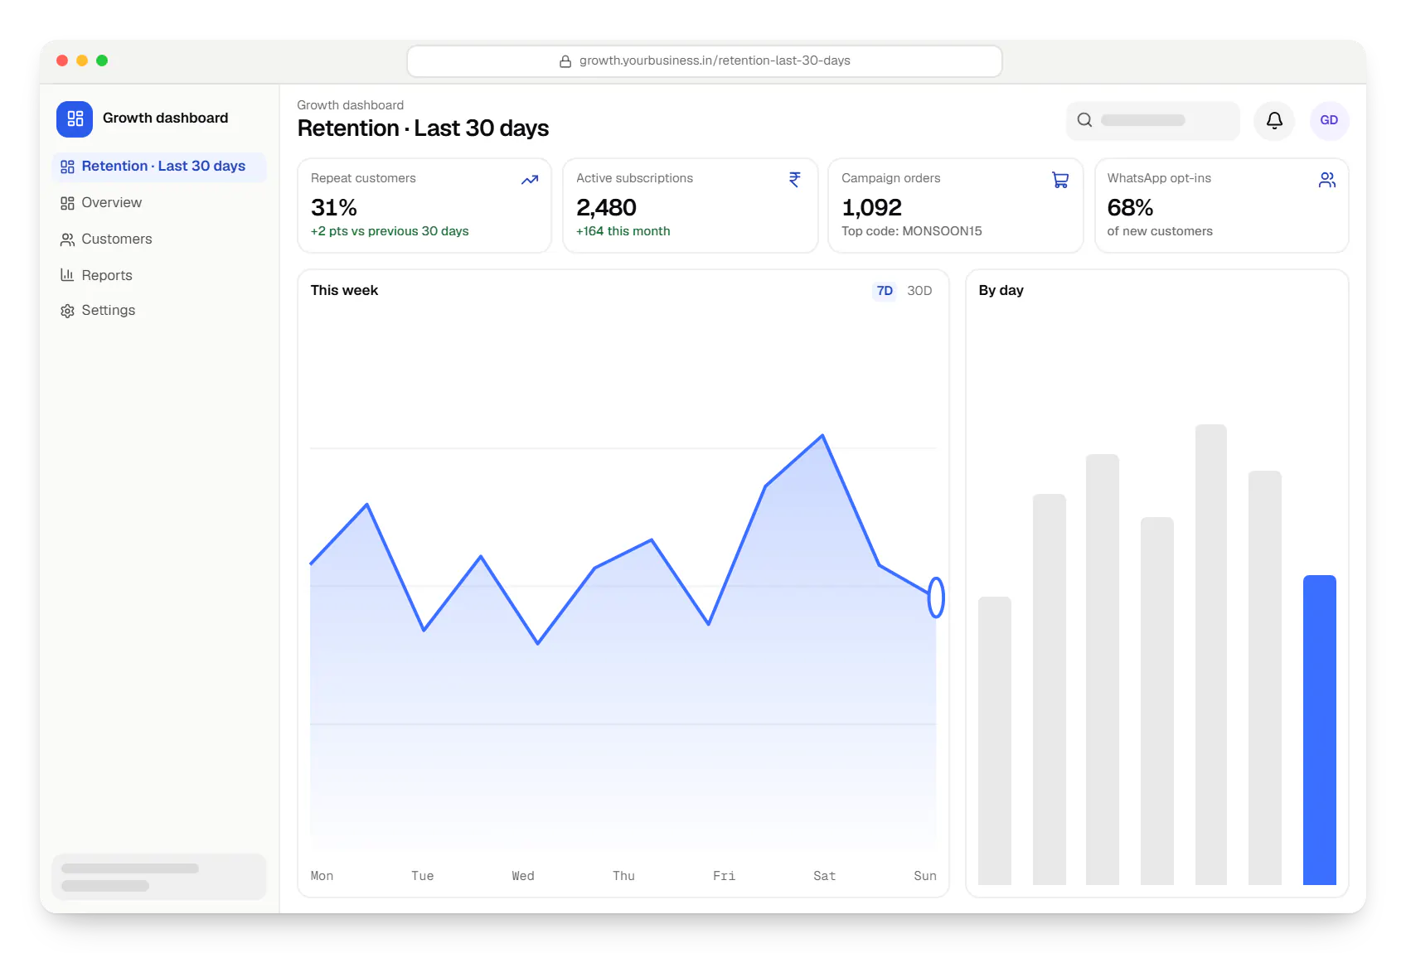
Task: Open the notifications bell
Action: click(1274, 120)
